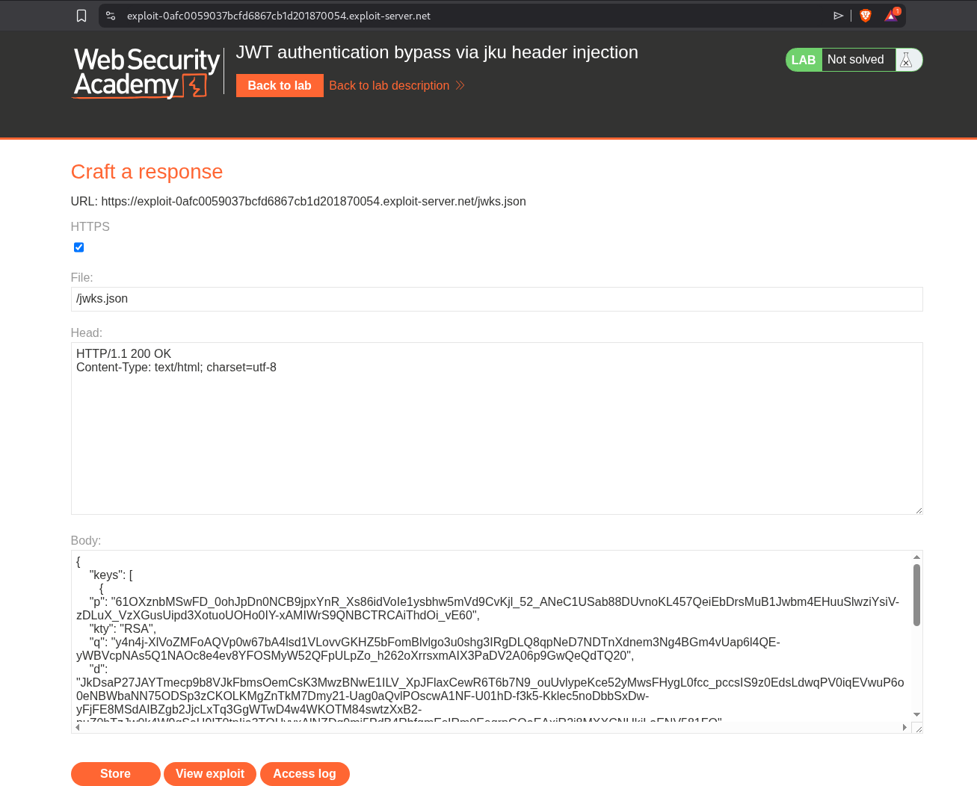This screenshot has width=977, height=786.
Task: Click the green LAB badge
Action: click(x=804, y=60)
